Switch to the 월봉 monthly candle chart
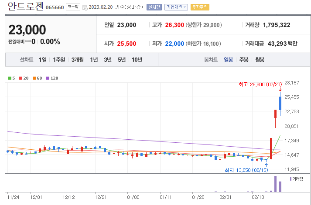 coord(260,60)
